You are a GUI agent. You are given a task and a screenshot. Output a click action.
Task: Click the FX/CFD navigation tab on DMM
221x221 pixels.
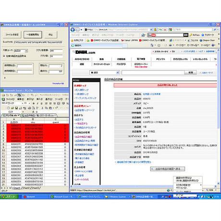point(121,64)
